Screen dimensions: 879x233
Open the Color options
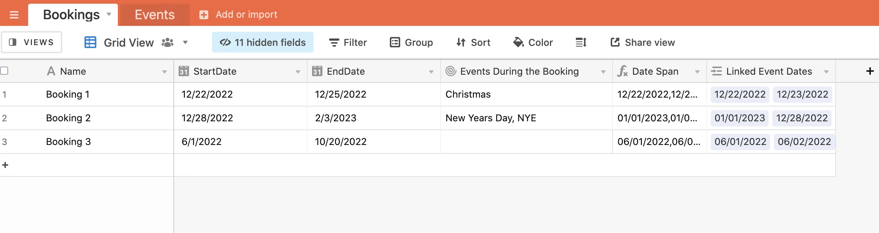pos(533,43)
